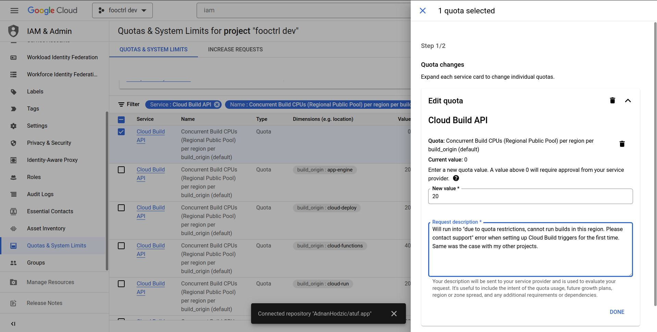Switch to Increase Requests tab
Image resolution: width=657 pixels, height=332 pixels.
click(235, 50)
